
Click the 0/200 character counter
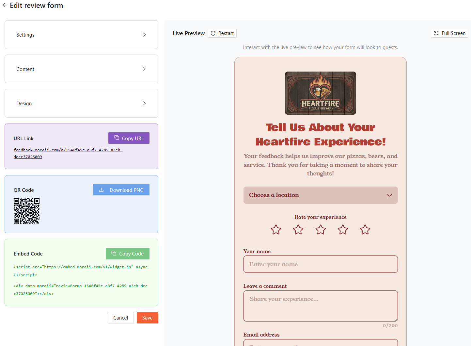(x=390, y=325)
